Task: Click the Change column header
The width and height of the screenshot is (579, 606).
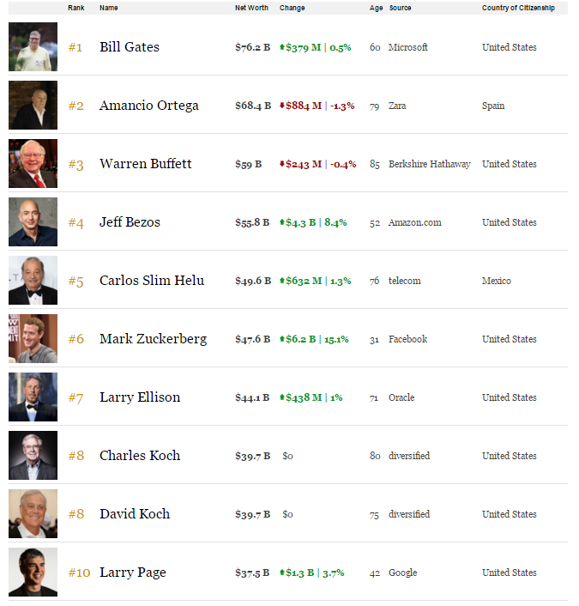Action: click(x=292, y=8)
